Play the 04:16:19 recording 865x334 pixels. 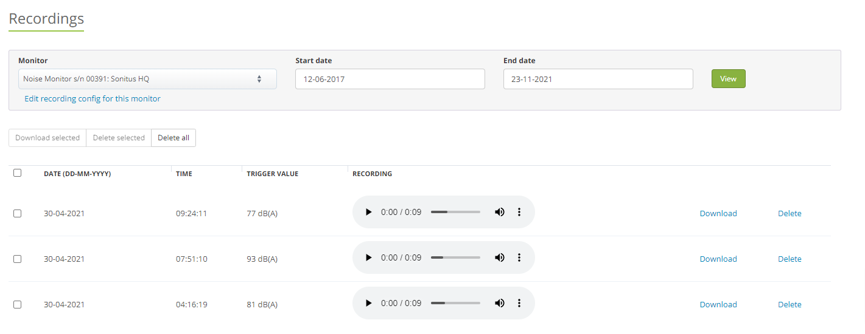(x=368, y=303)
